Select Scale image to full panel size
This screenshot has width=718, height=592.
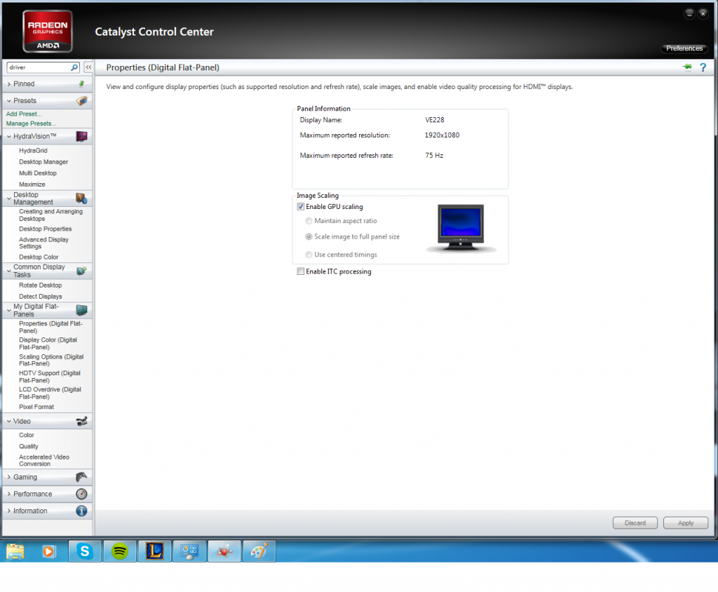coord(309,237)
